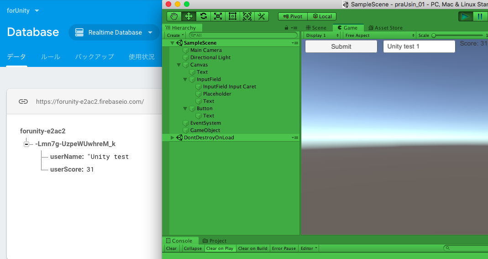Focus the Hierarchy search field
Image resolution: width=488 pixels, height=259 pixels.
click(243, 36)
